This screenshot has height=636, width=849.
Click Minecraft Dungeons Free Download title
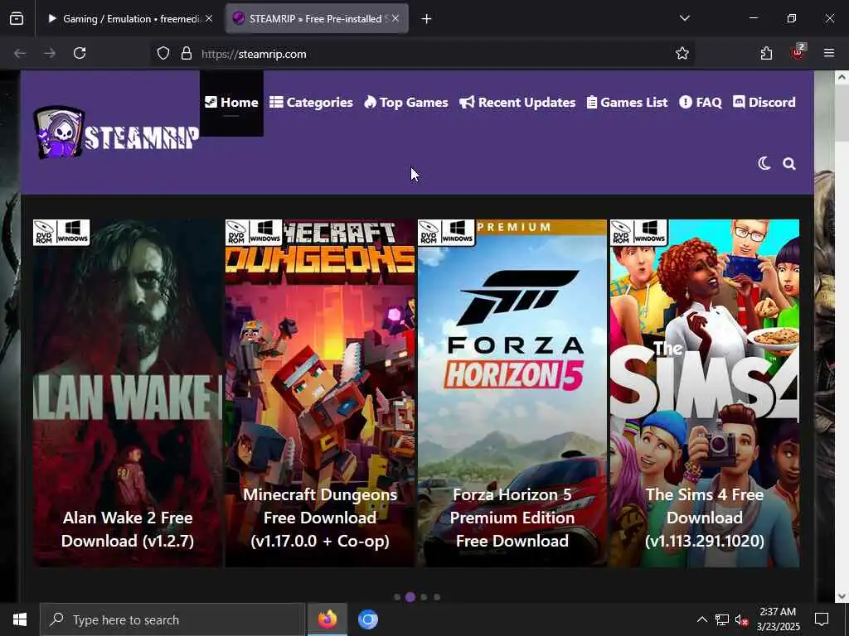[320, 518]
